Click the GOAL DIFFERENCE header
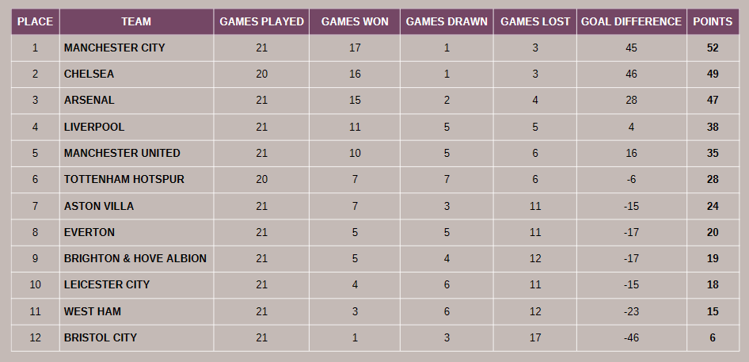This screenshot has width=749, height=362. (631, 21)
